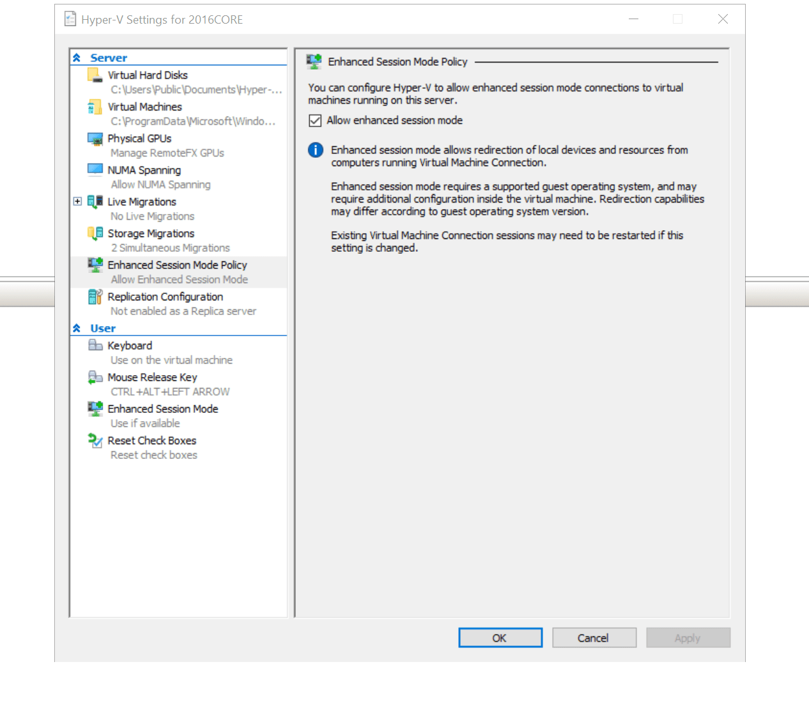Uncheck Allow enhanced session mode

[x=314, y=120]
